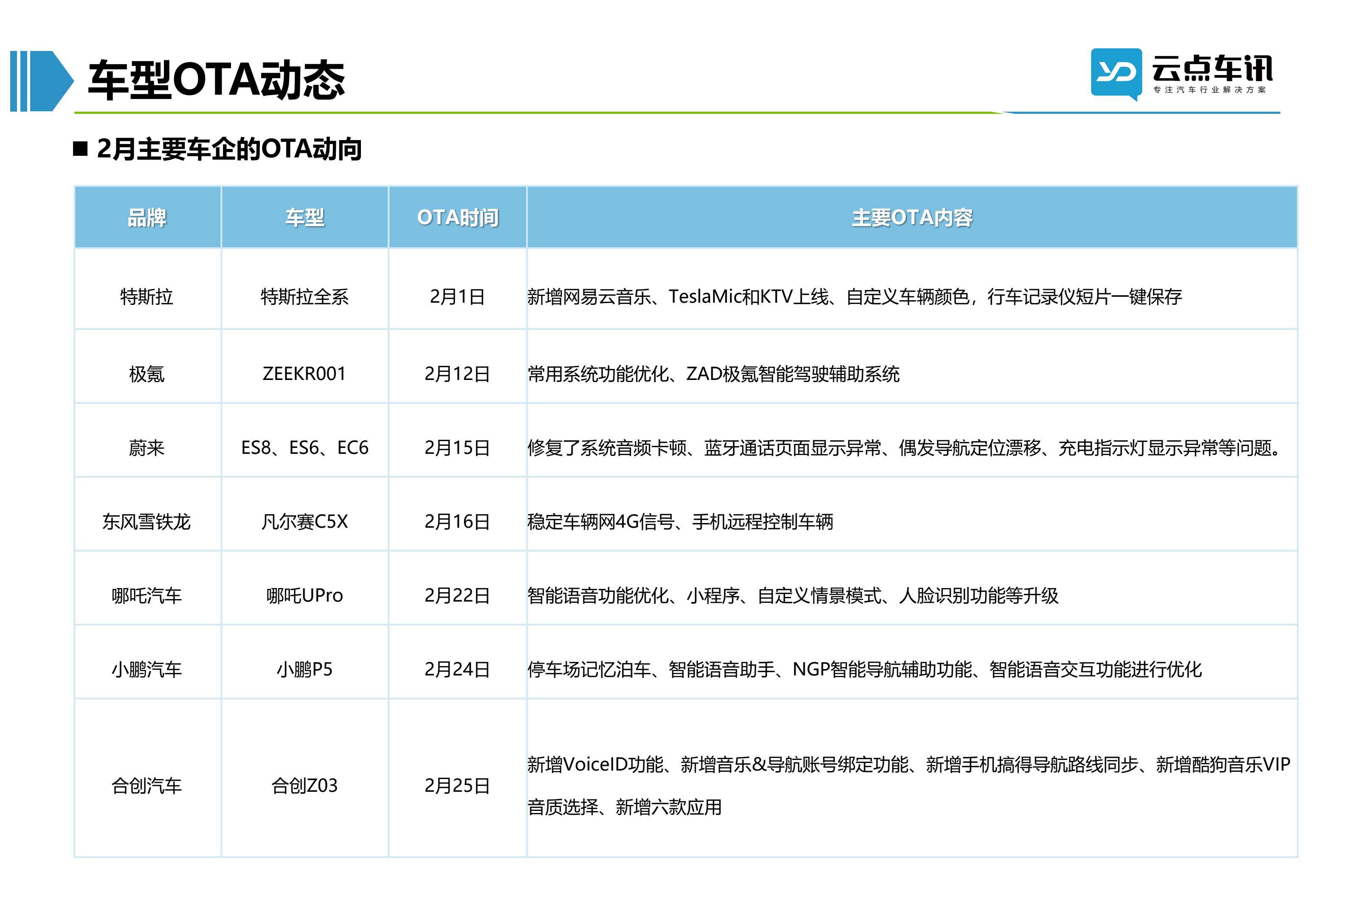
Task: Select the 2月22日 date cell
Action: coord(457,588)
